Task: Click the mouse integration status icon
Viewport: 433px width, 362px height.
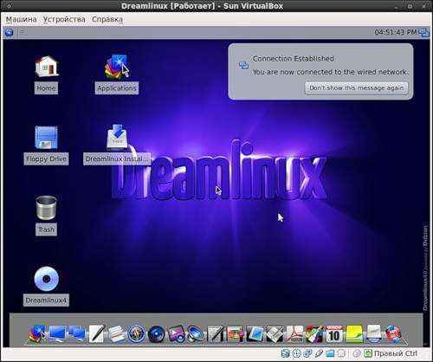Action: click(357, 353)
